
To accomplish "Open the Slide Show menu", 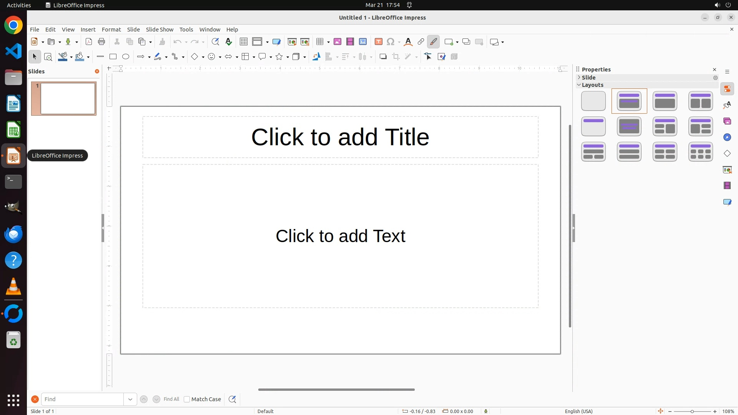I will pos(160,30).
